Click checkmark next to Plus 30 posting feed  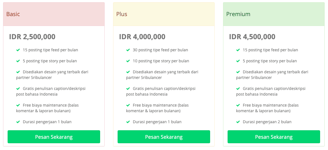pos(128,50)
